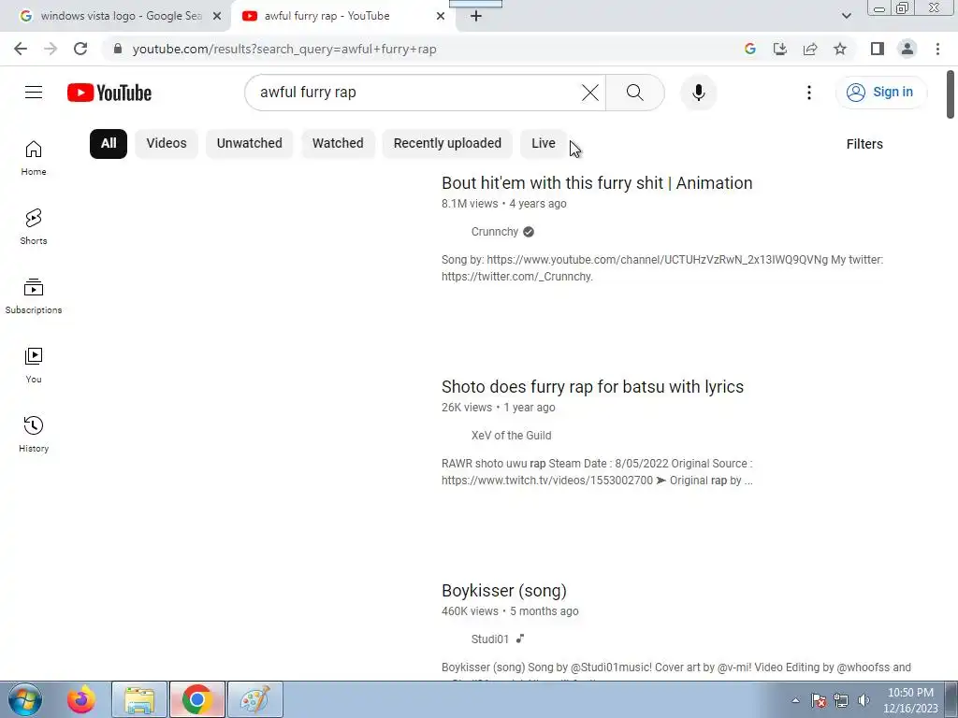Open Action Center flag tray icon
958x718 pixels.
tap(819, 700)
